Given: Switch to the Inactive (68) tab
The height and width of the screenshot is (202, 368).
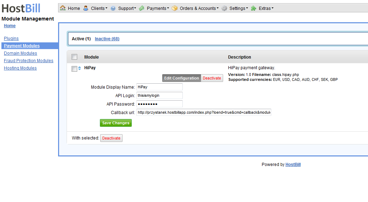Looking at the screenshot, I should pyautogui.click(x=107, y=39).
